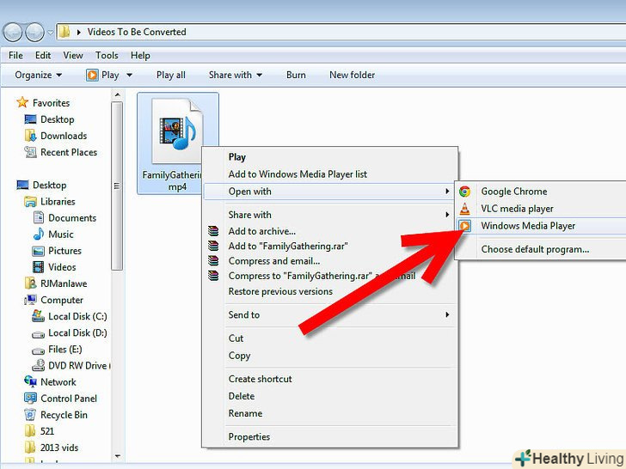This screenshot has height=469, width=626.
Task: Click the VLC media player cone icon
Action: [465, 209]
